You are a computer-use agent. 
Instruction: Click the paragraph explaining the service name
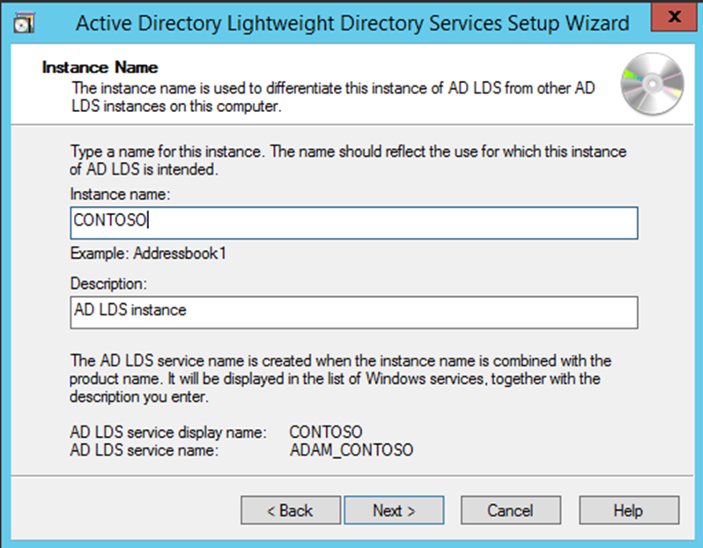coord(340,379)
